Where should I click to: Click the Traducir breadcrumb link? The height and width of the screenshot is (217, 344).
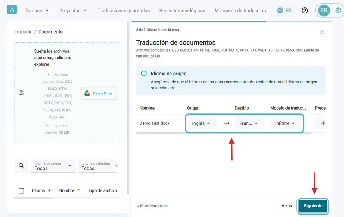tap(23, 32)
